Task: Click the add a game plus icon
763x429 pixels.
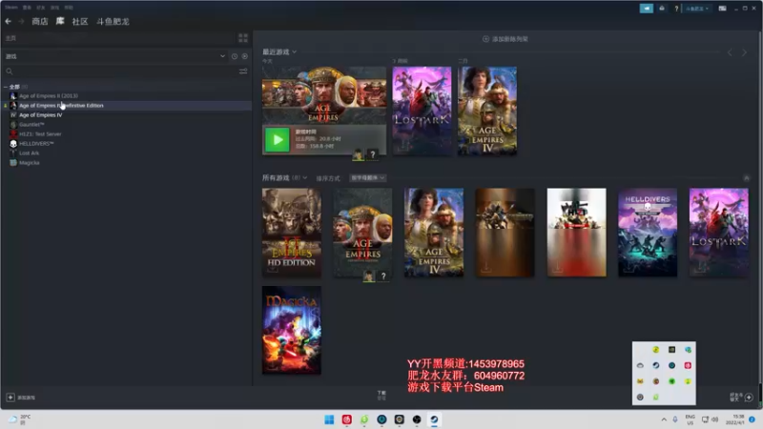Action: [10, 398]
